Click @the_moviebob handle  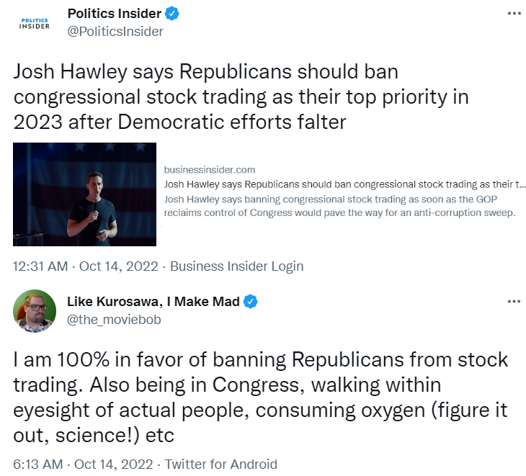(114, 319)
